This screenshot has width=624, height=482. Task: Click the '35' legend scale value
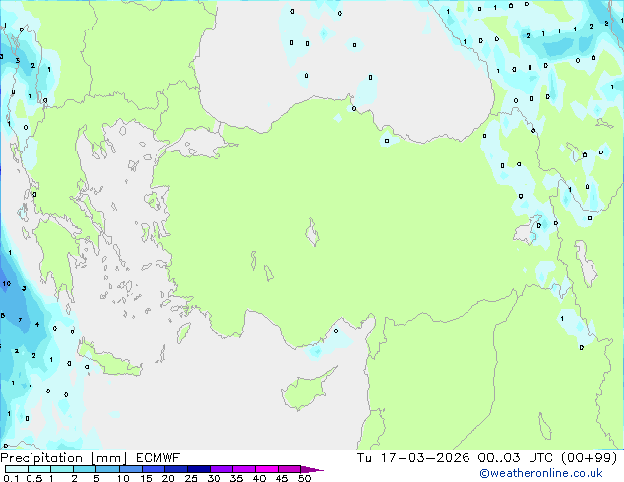[236, 478]
